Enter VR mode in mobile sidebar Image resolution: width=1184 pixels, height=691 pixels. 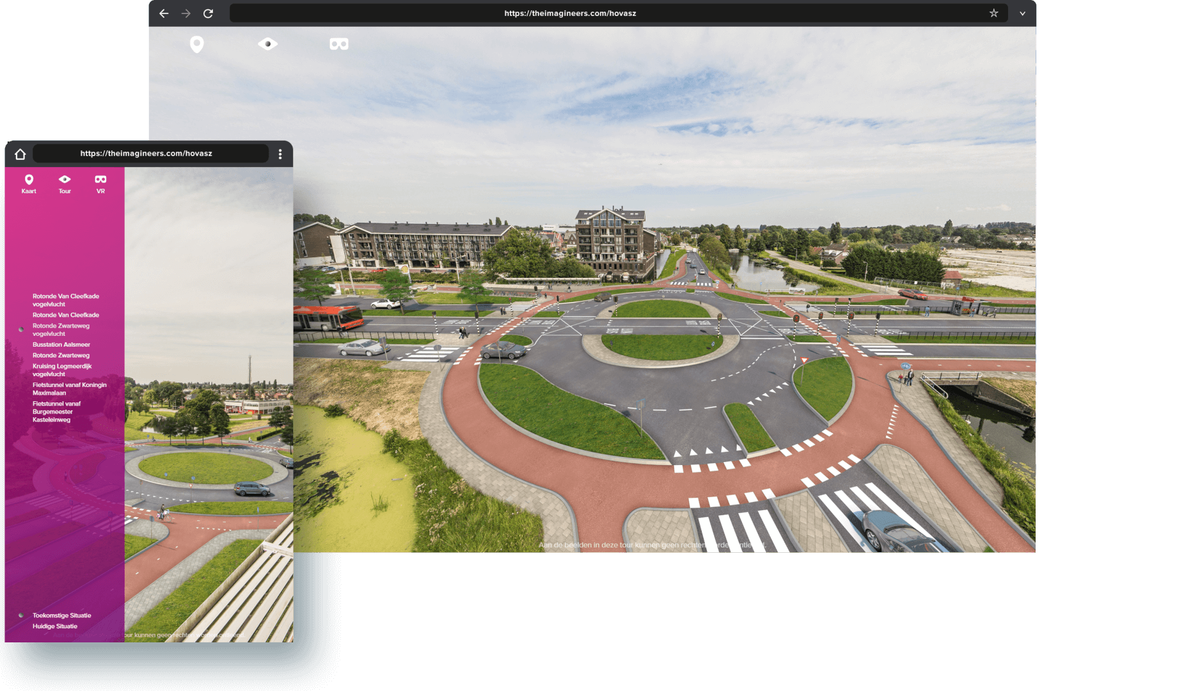click(x=100, y=183)
